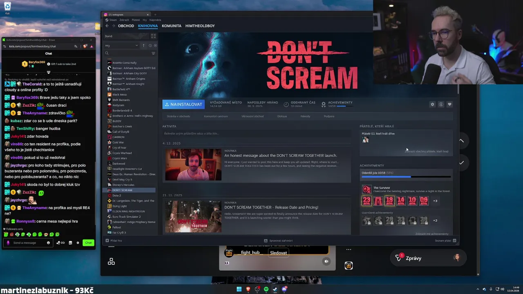Click friend avatar under friends who played

coord(365,140)
